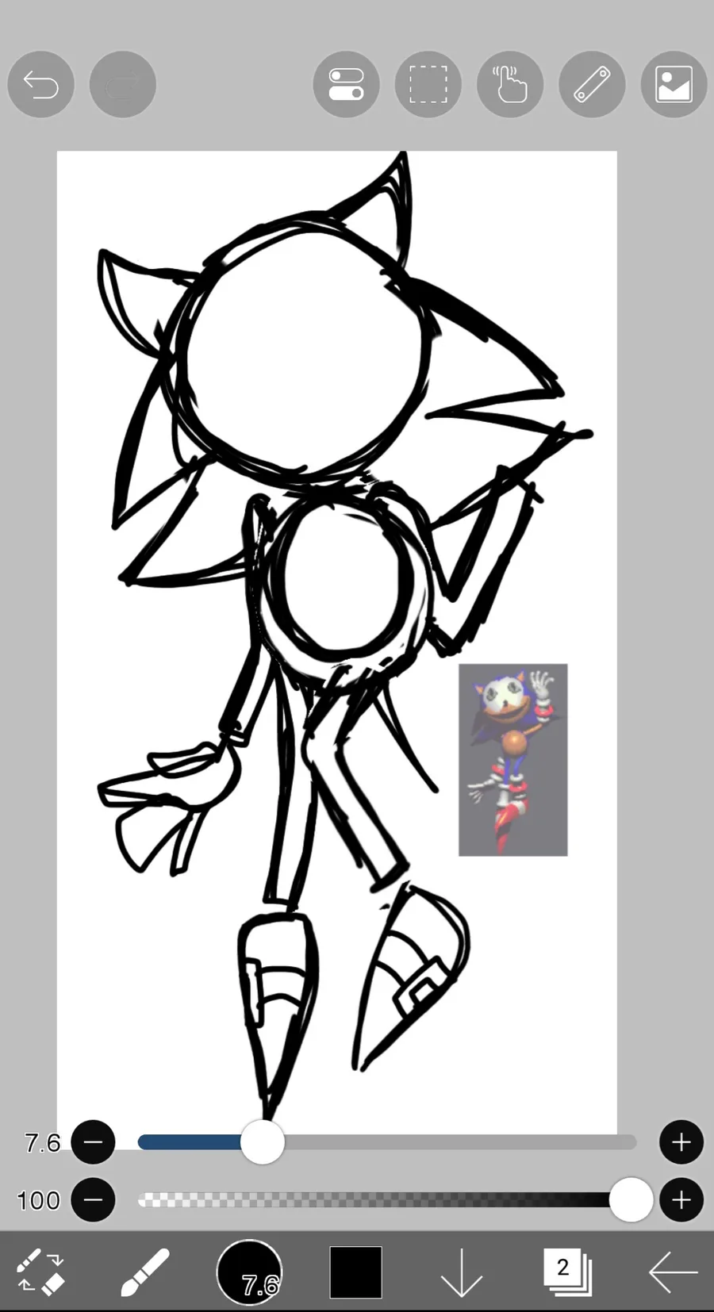Decrease brush thickness with minus button
This screenshot has width=714, height=1312.
pyautogui.click(x=94, y=1142)
